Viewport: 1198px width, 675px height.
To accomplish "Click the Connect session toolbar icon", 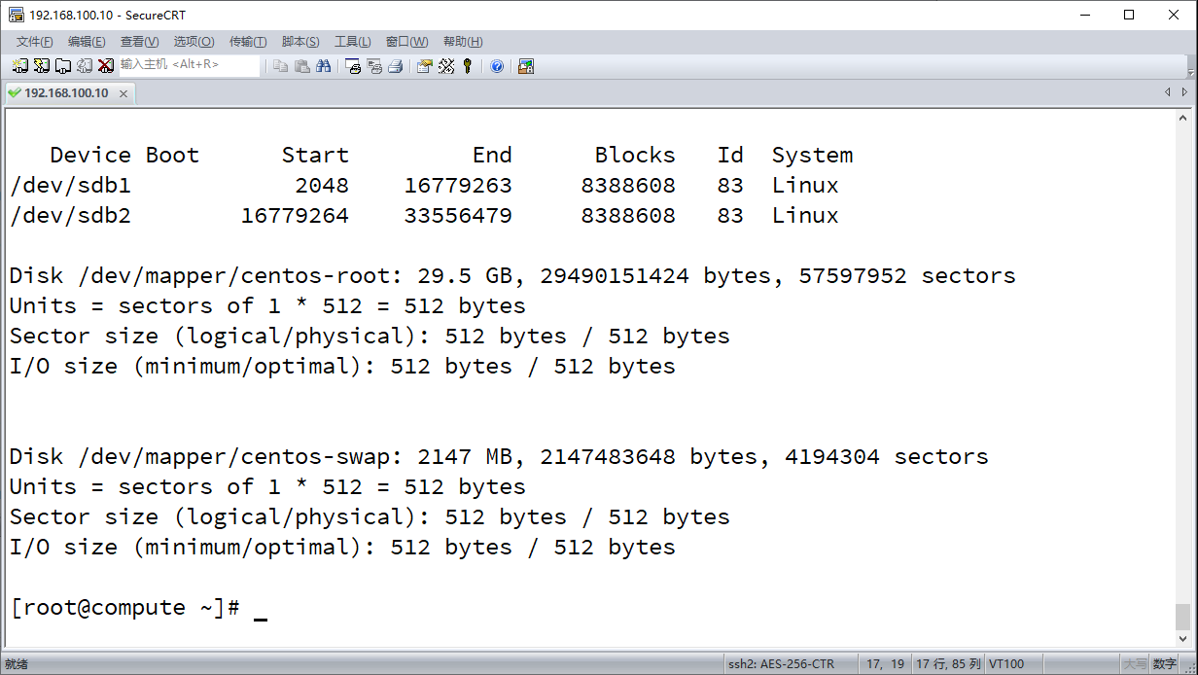I will [20, 66].
